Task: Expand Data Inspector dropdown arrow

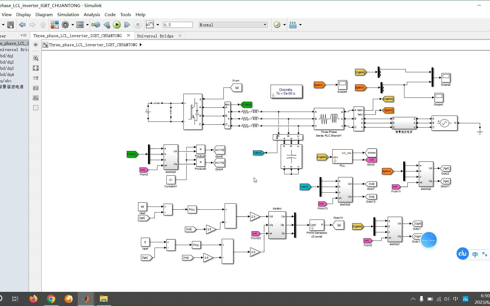Action: [158, 25]
